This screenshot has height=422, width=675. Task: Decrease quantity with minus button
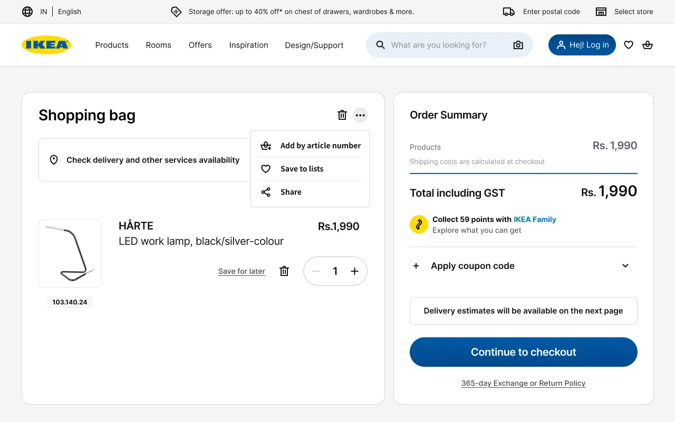pyautogui.click(x=316, y=271)
